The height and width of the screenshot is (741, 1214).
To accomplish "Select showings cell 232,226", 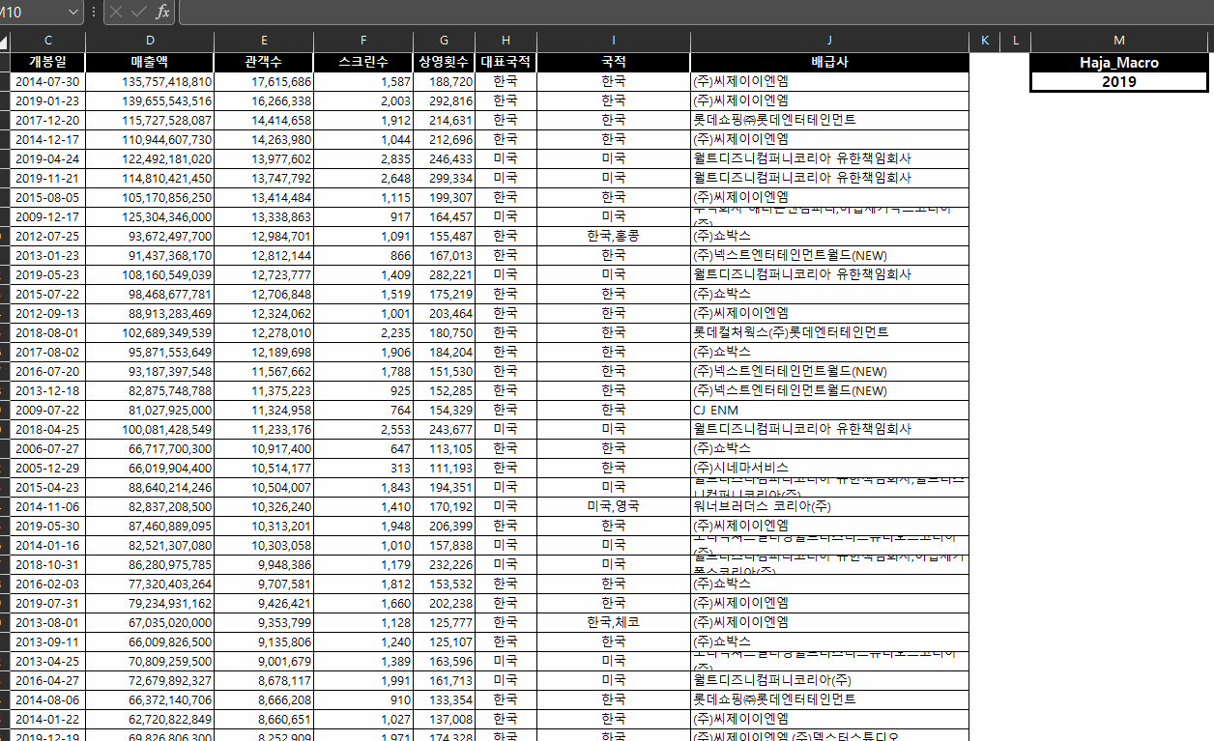I will click(x=445, y=564).
